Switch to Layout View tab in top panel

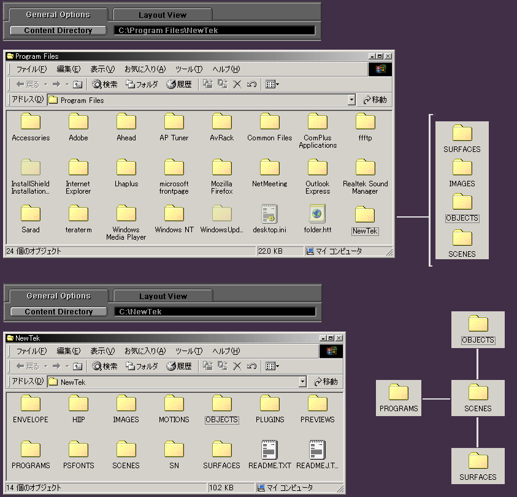[x=163, y=15]
